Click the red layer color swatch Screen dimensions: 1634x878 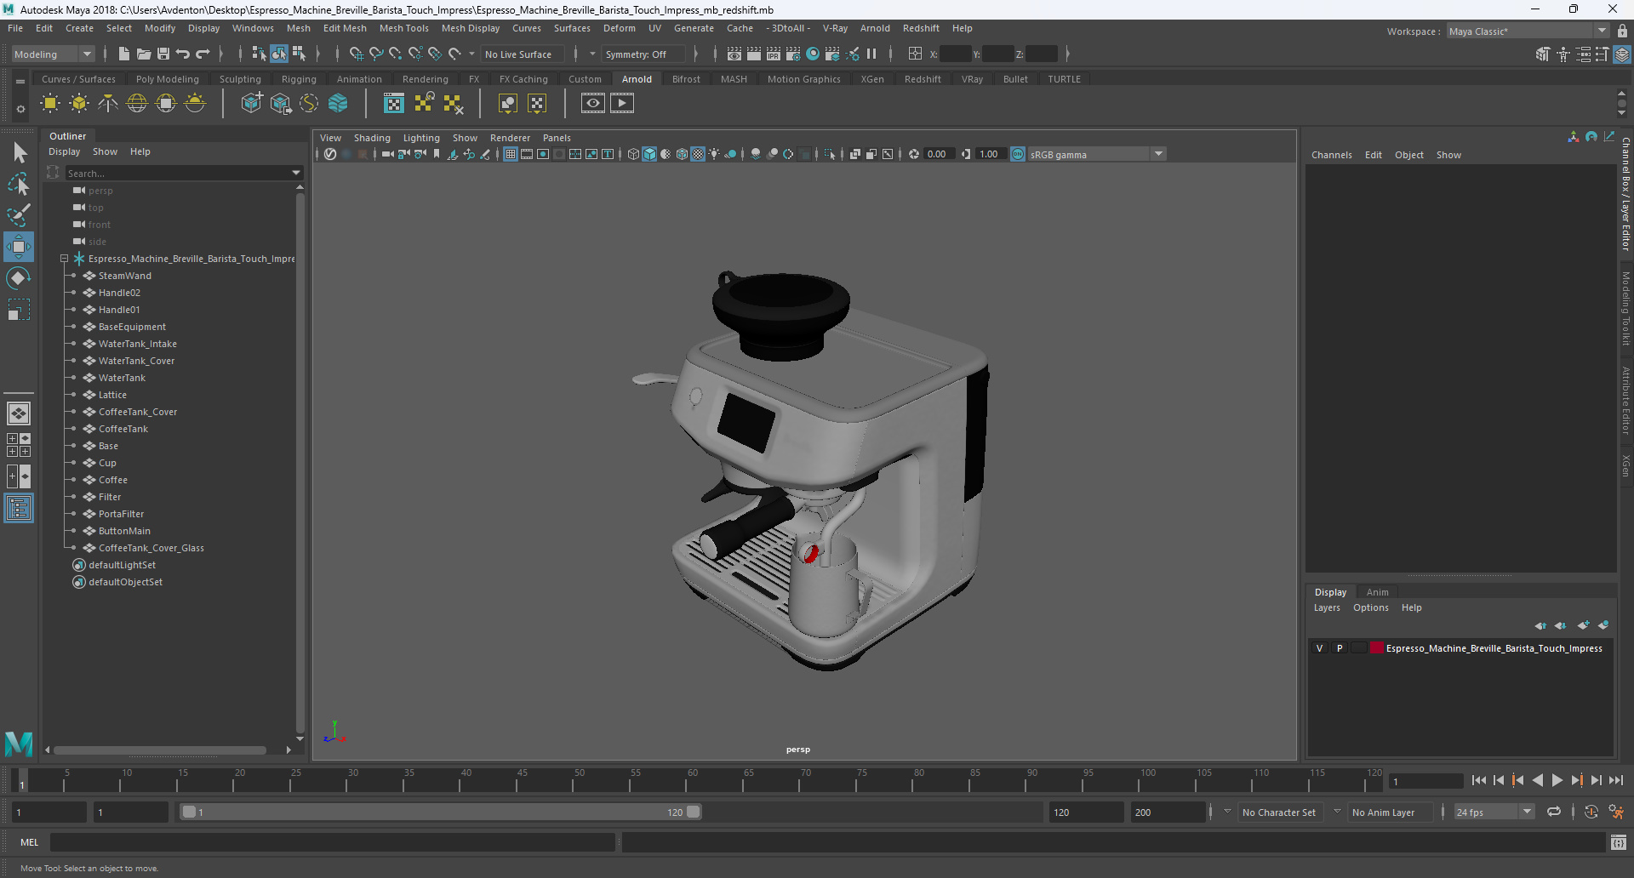[x=1376, y=648]
